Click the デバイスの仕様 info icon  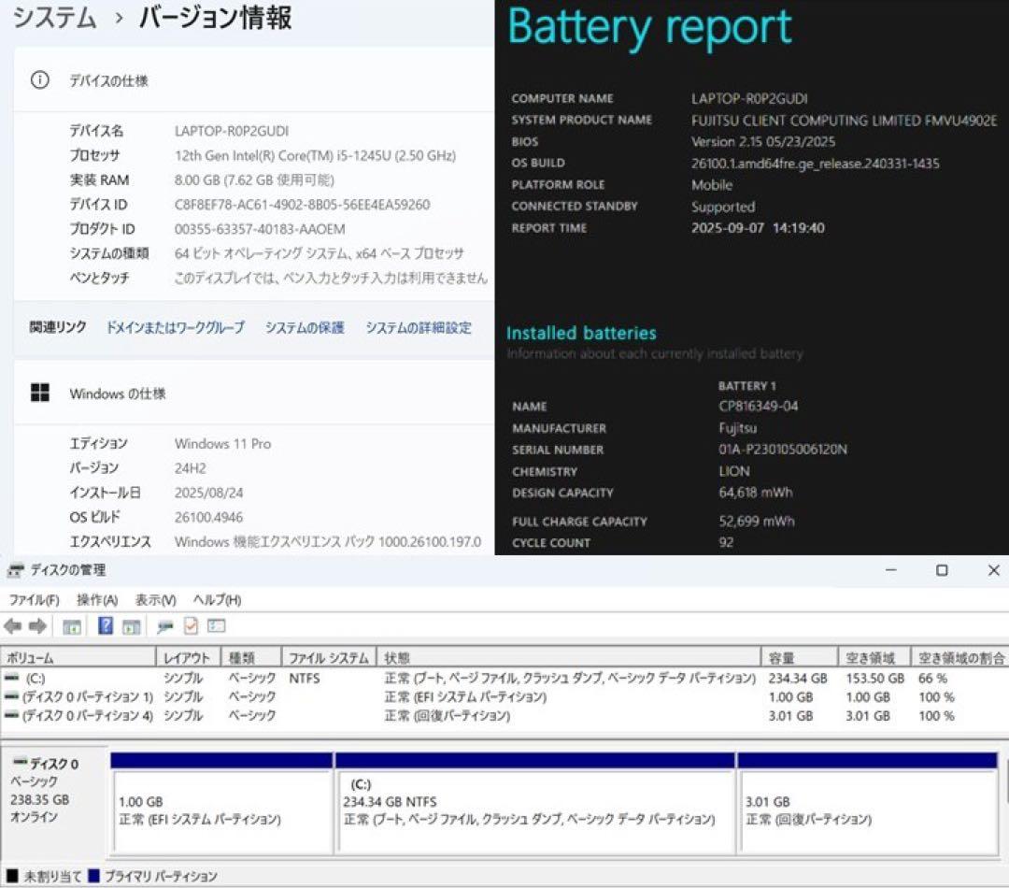pos(38,81)
